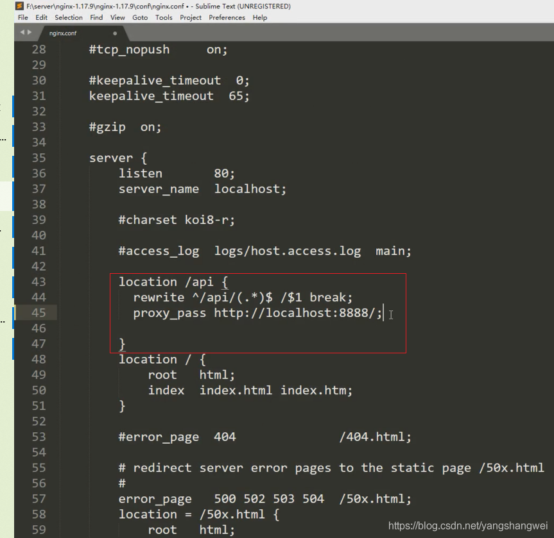Click 'index.html' on line 50
The width and height of the screenshot is (554, 538).
pos(236,391)
